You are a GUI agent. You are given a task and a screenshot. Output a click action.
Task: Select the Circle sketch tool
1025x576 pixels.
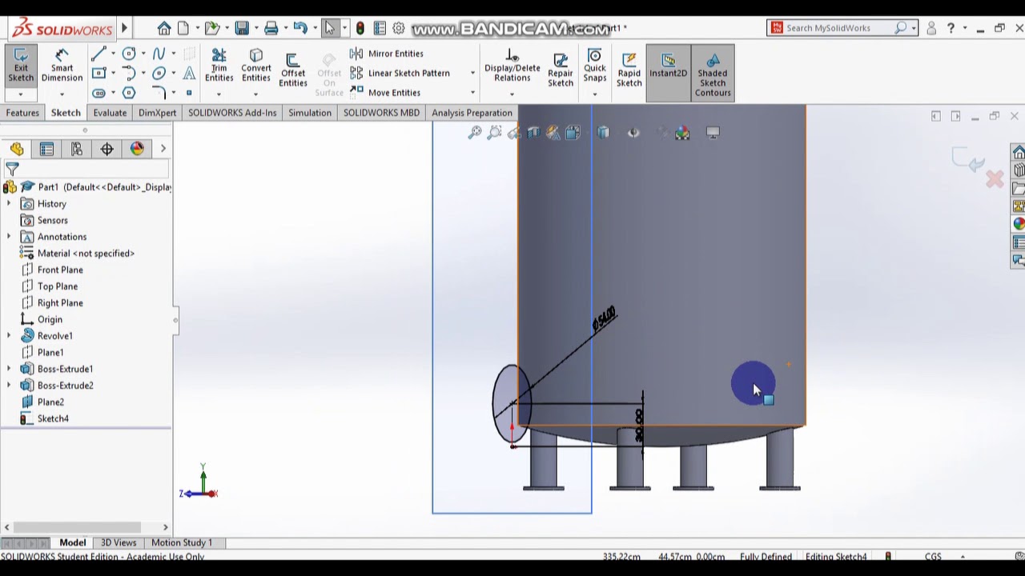pos(129,54)
